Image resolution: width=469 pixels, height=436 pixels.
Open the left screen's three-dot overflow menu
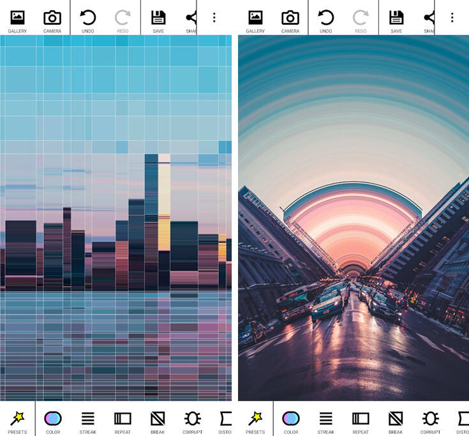214,18
